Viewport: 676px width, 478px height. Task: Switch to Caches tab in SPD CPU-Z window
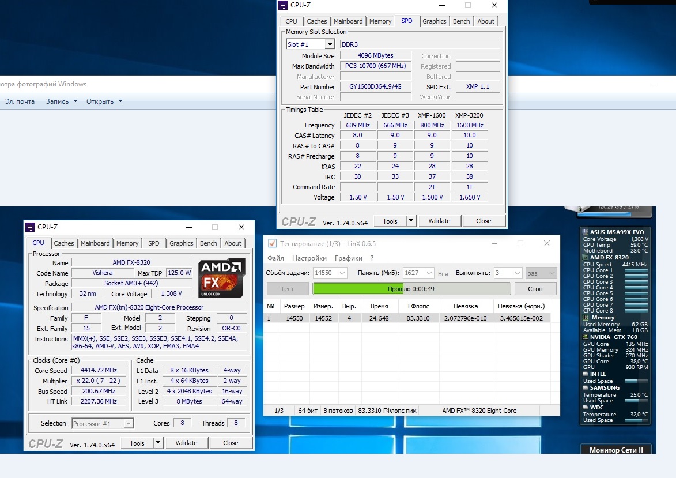pos(317,21)
